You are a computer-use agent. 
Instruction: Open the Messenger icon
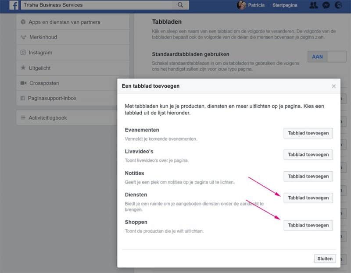click(x=326, y=5)
